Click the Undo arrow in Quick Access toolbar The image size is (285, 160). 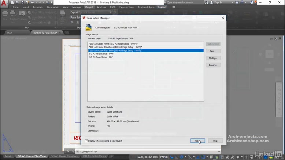32,2
